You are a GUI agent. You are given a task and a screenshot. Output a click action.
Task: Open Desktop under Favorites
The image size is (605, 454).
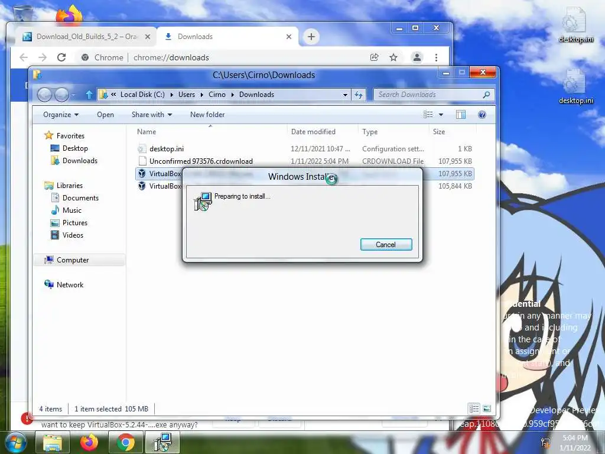click(75, 148)
